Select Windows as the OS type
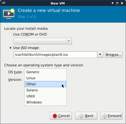Viewport: 126px width, 124px height. click(x=45, y=102)
